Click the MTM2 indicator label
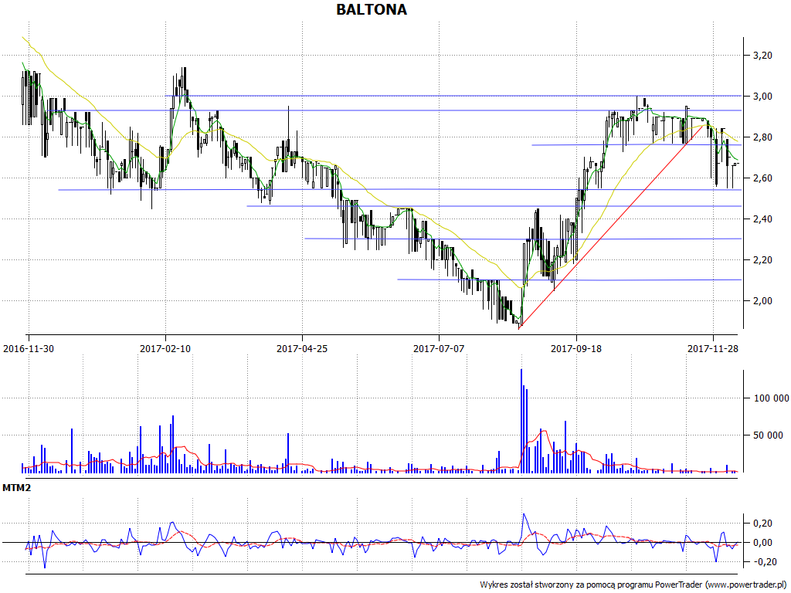Image resolution: width=791 pixels, height=593 pixels. pyautogui.click(x=17, y=488)
